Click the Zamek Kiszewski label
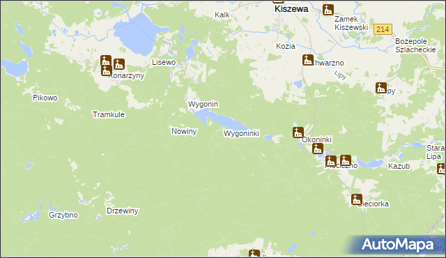The image size is (446, 258). coord(351,23)
